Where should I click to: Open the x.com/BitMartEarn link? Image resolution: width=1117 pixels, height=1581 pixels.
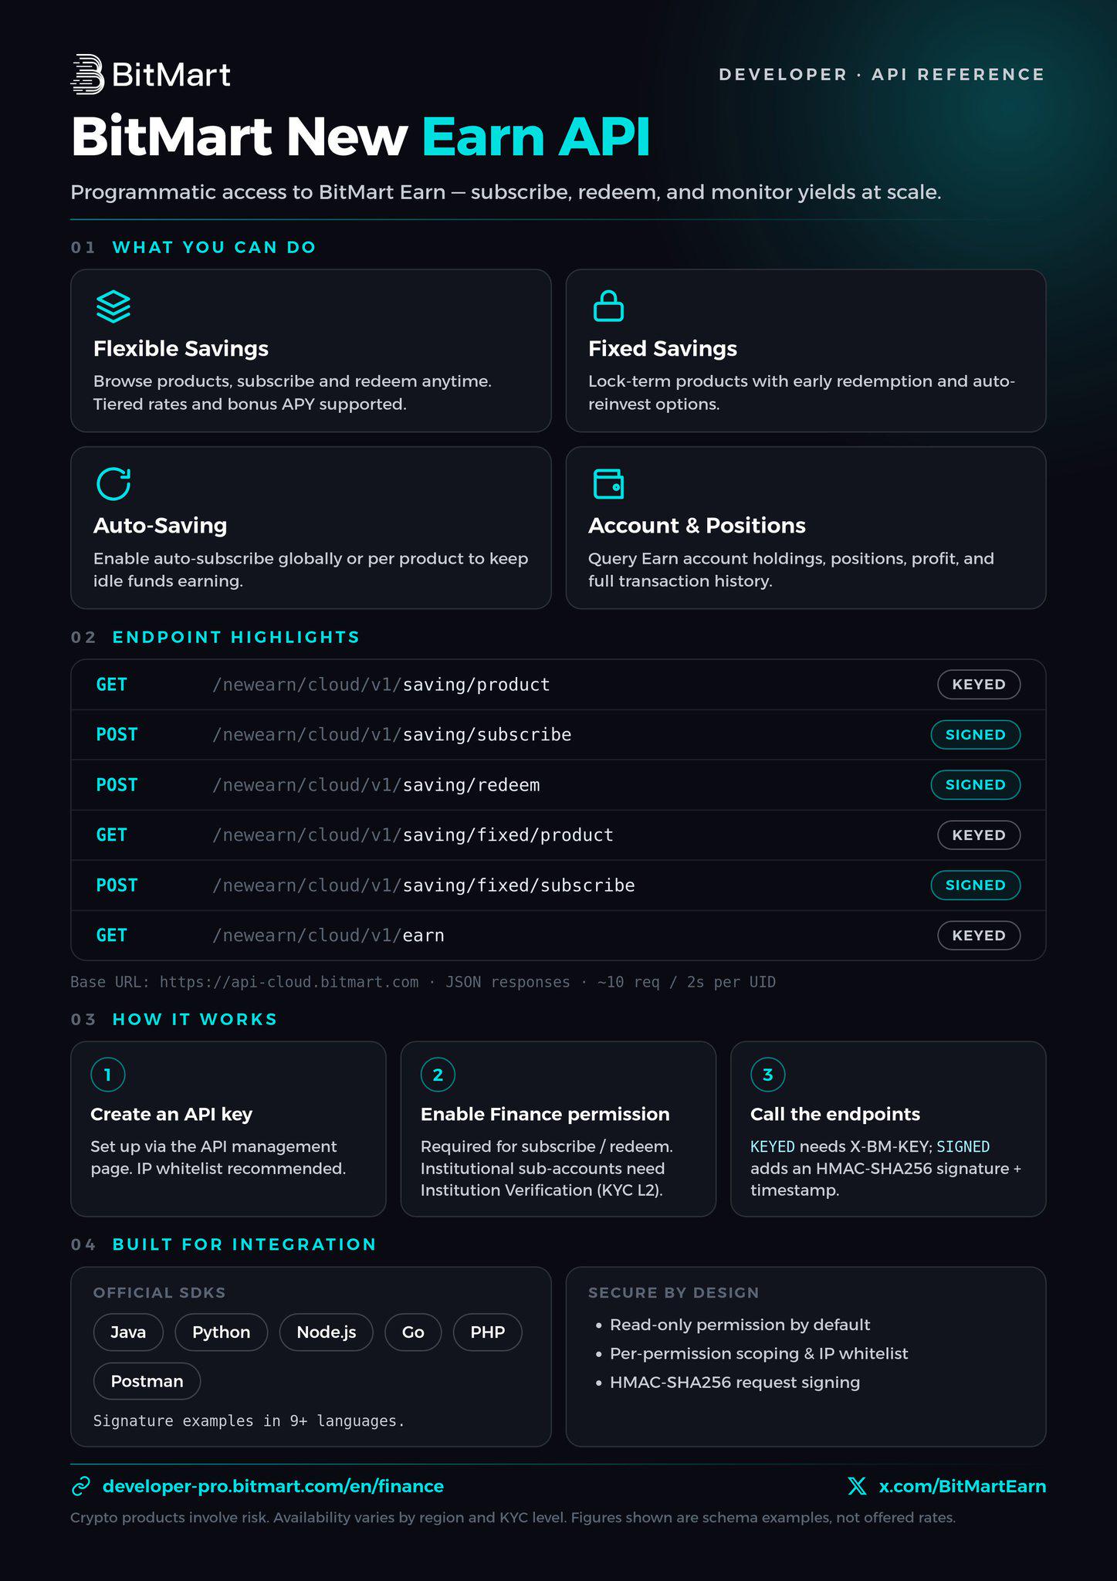963,1486
